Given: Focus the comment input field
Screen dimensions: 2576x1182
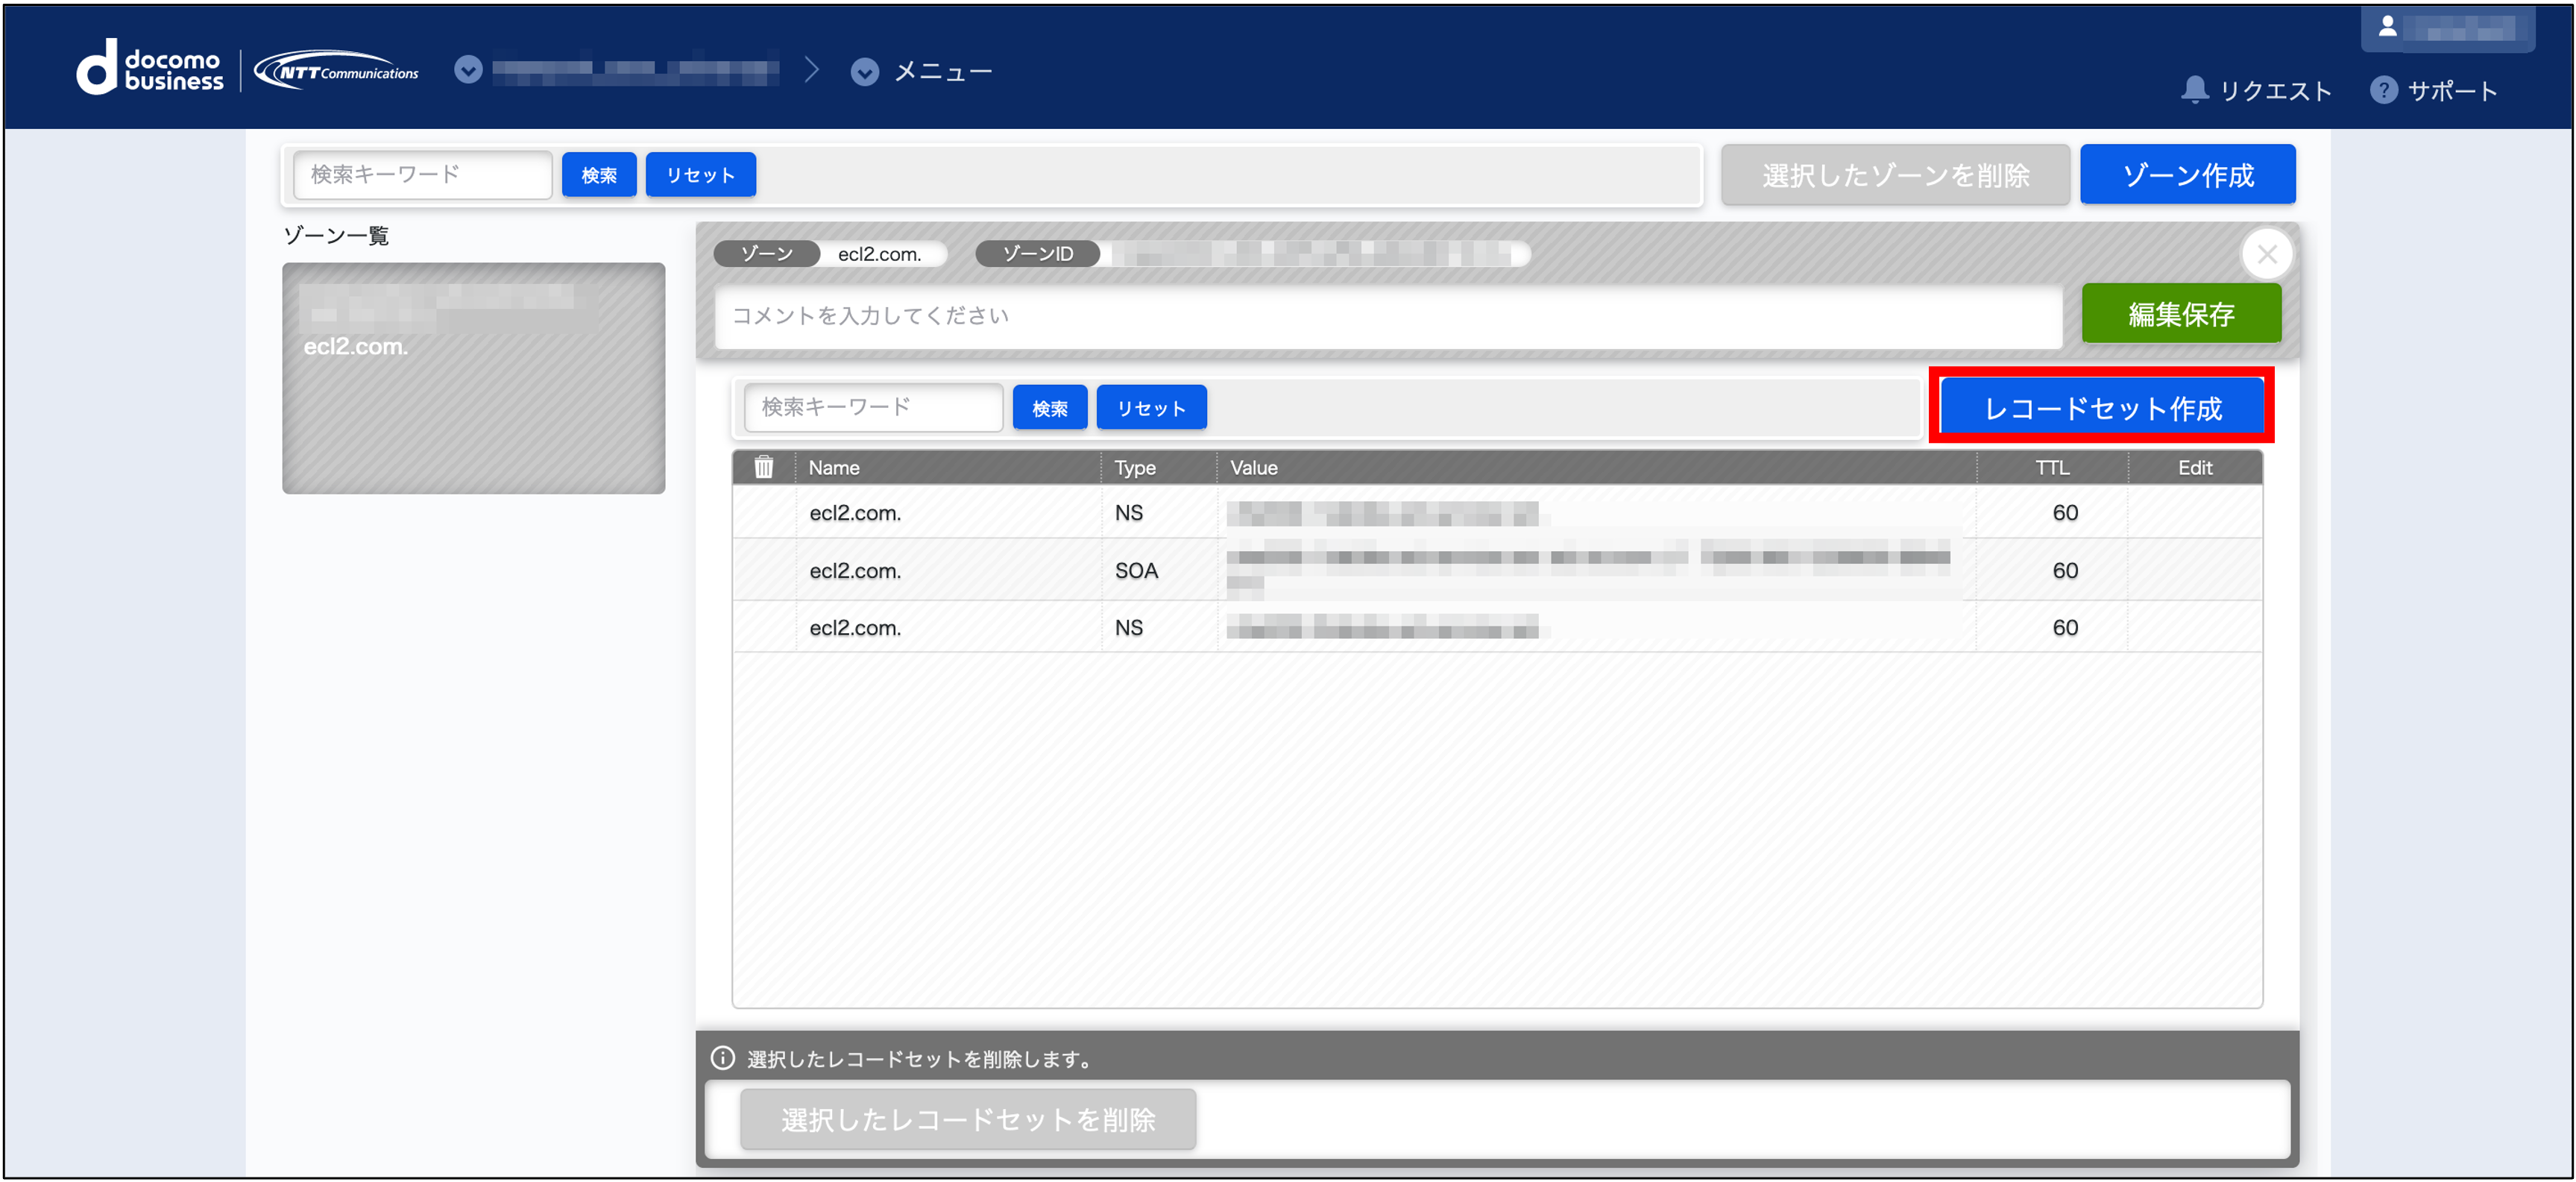Looking at the screenshot, I should click(x=1388, y=316).
